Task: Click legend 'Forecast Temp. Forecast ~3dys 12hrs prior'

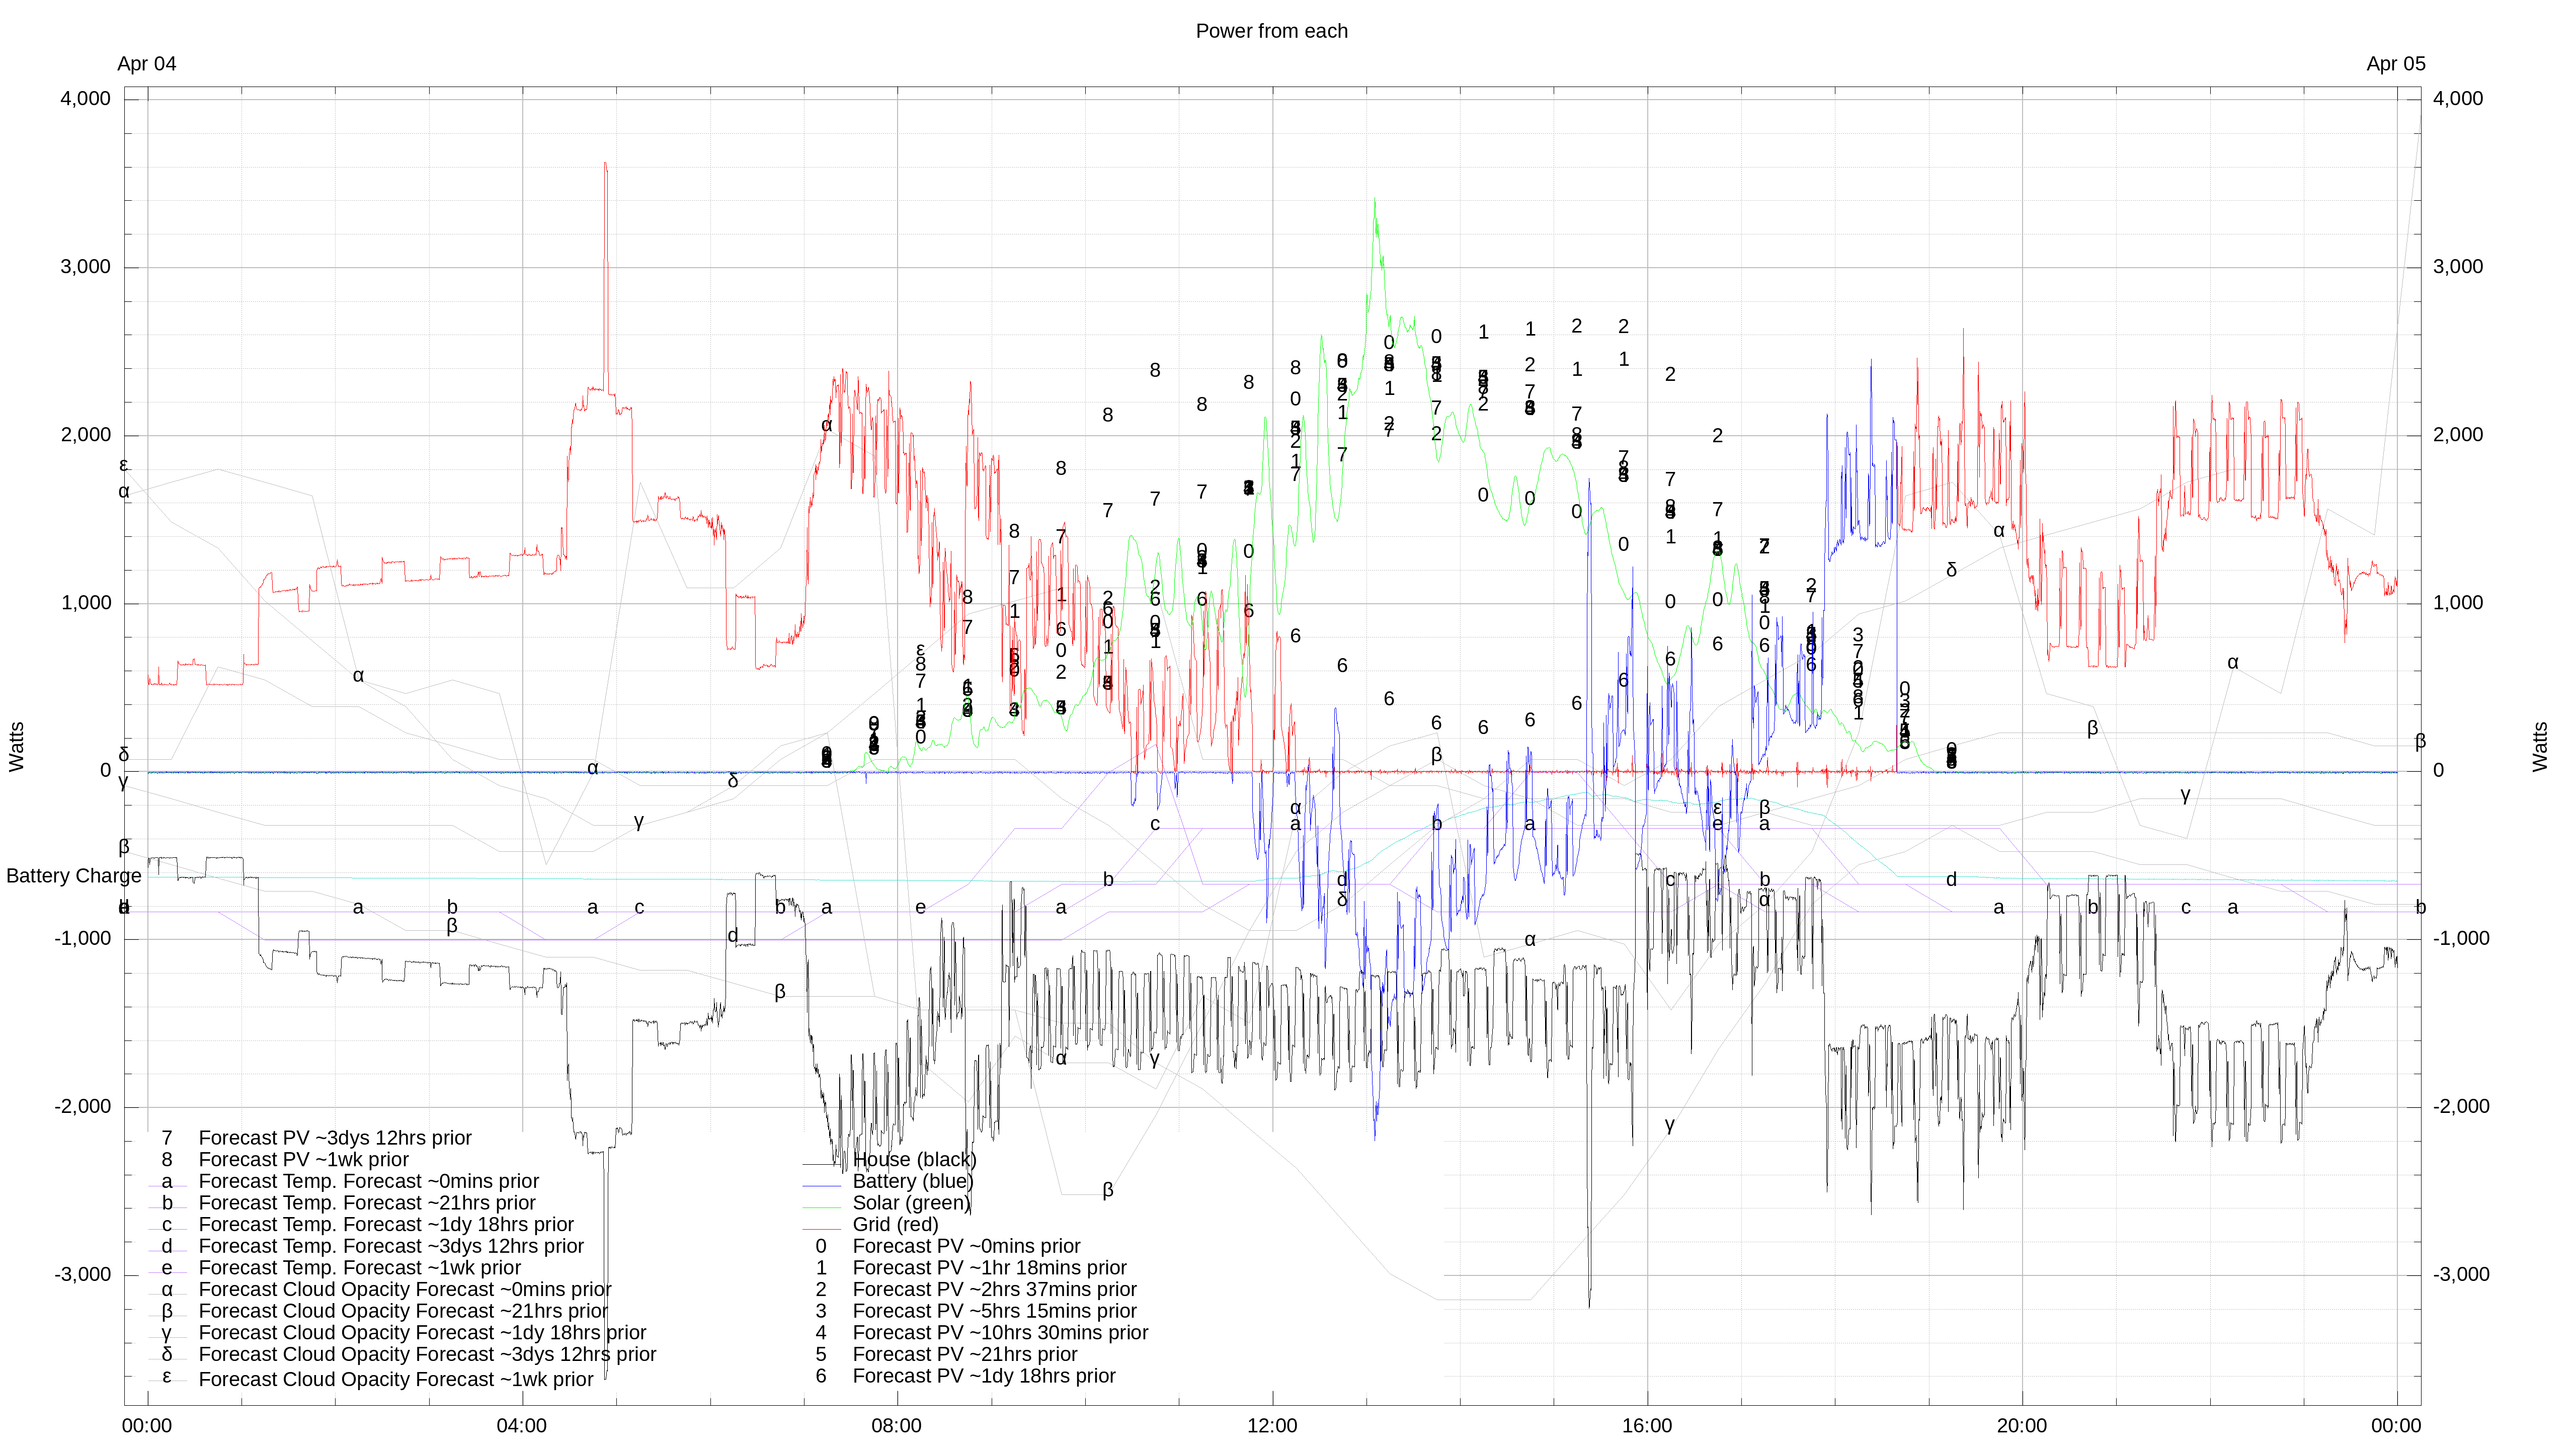Action: [x=391, y=1246]
